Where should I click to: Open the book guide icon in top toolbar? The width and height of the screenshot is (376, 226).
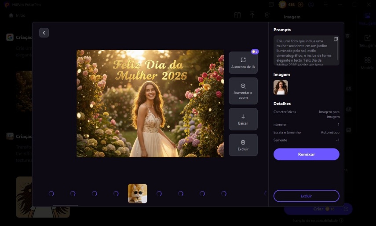[237, 15]
